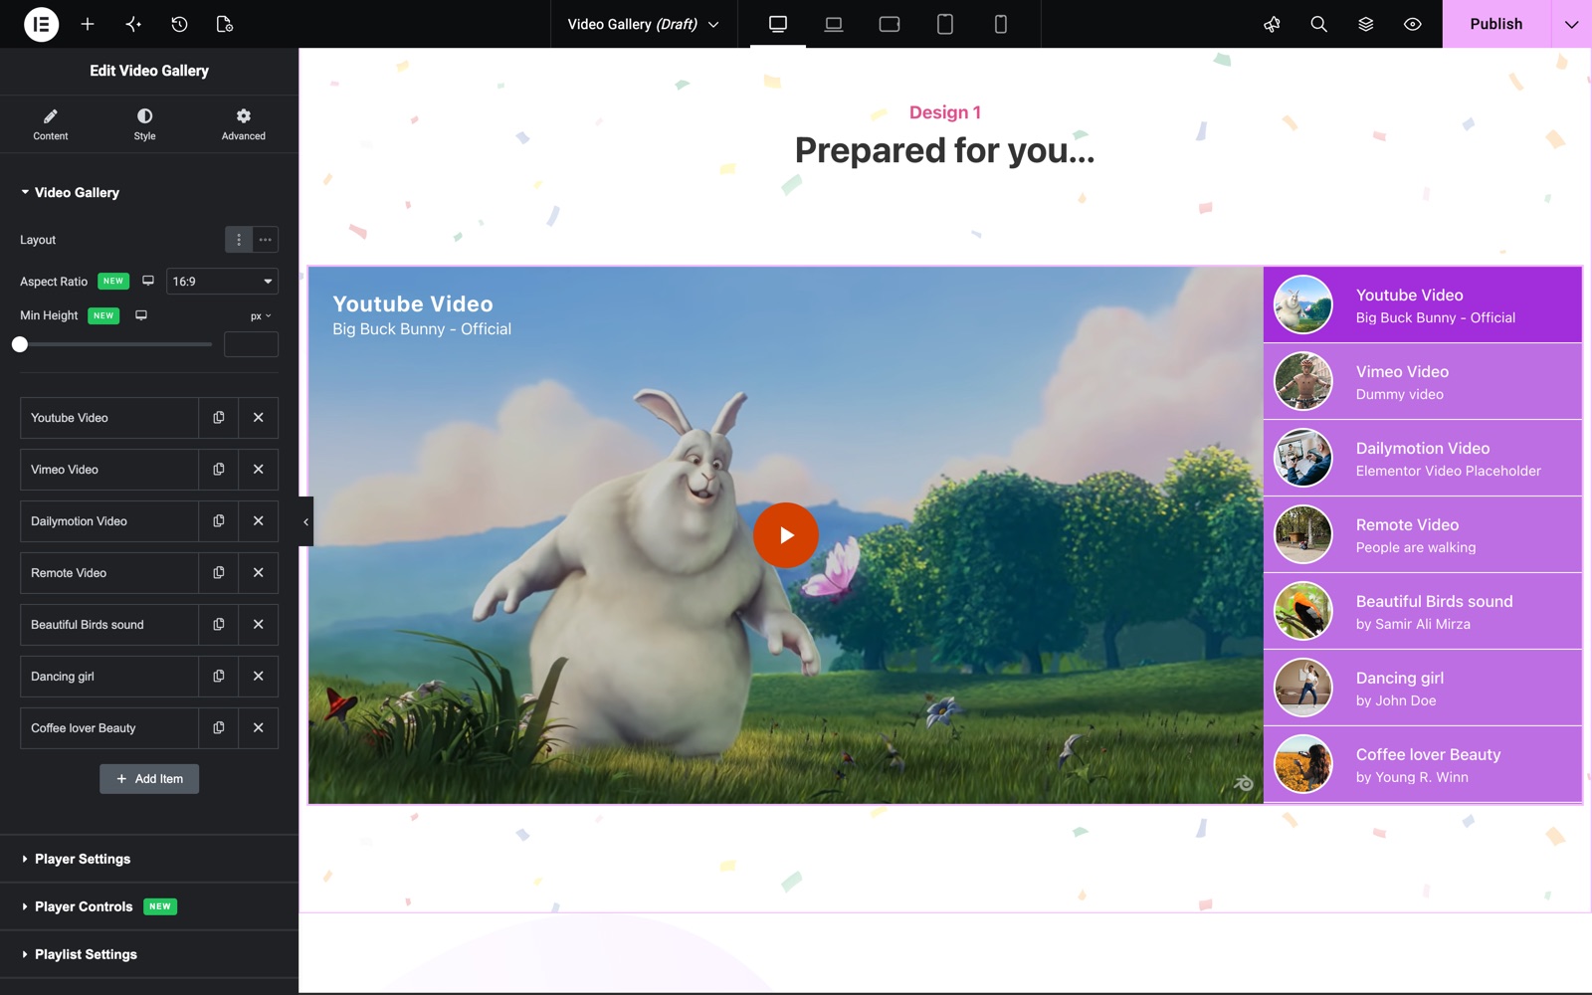
Task: Remove the Remote Video item
Action: pos(259,573)
